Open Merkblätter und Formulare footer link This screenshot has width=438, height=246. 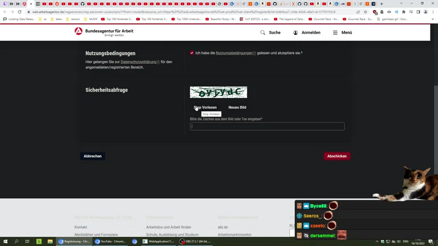click(96, 235)
